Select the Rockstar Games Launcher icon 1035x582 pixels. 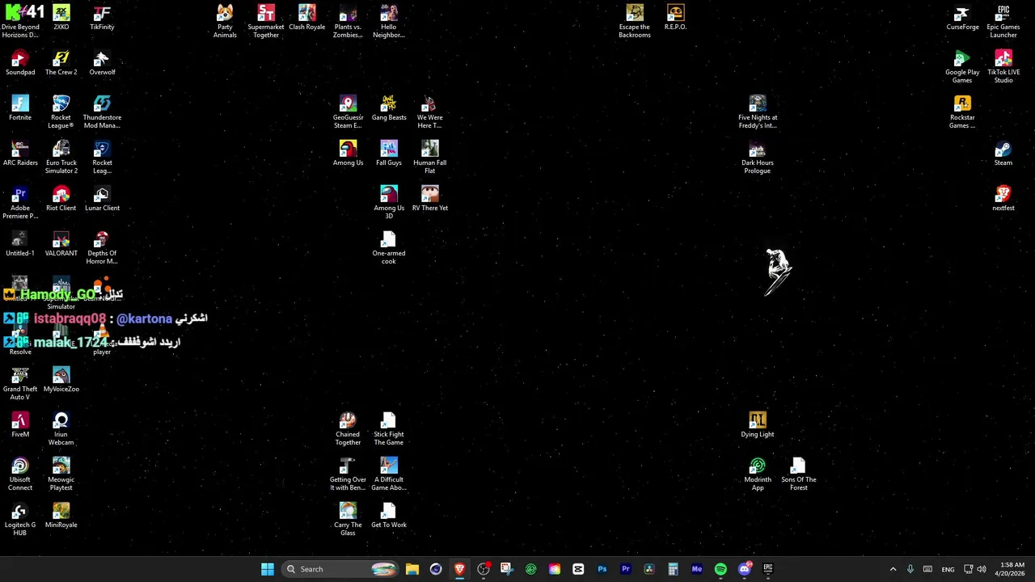pos(962,112)
